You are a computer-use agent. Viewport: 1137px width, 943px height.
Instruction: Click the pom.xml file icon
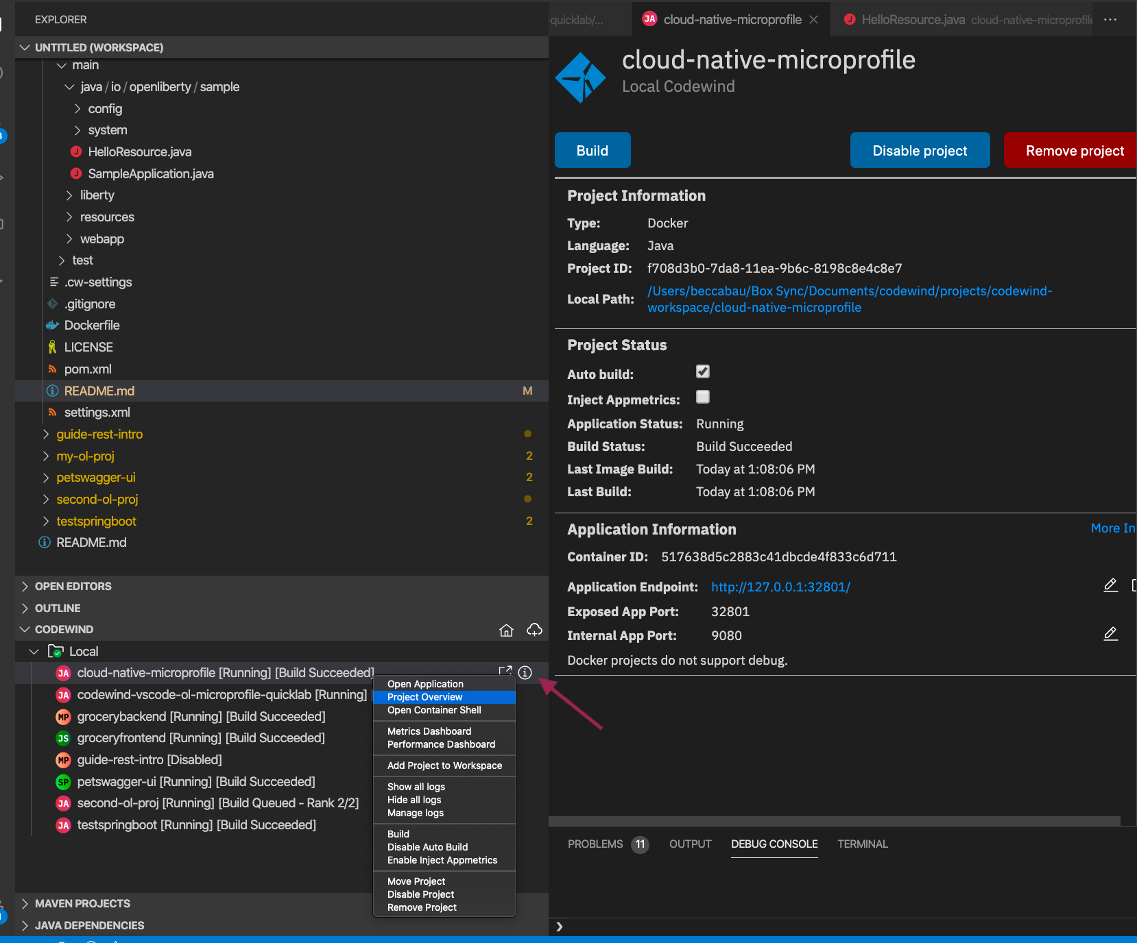point(52,369)
